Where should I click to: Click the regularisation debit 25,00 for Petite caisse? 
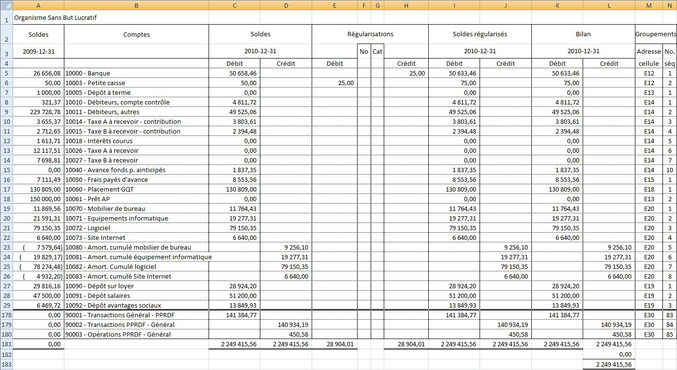[x=335, y=83]
